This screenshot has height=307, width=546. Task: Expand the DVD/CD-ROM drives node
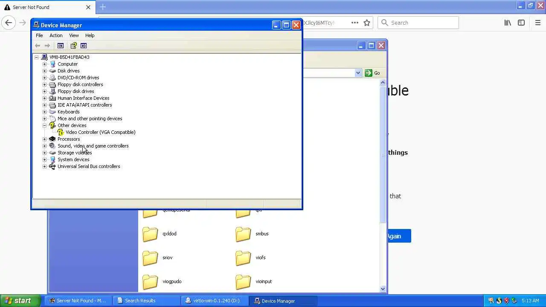point(44,78)
